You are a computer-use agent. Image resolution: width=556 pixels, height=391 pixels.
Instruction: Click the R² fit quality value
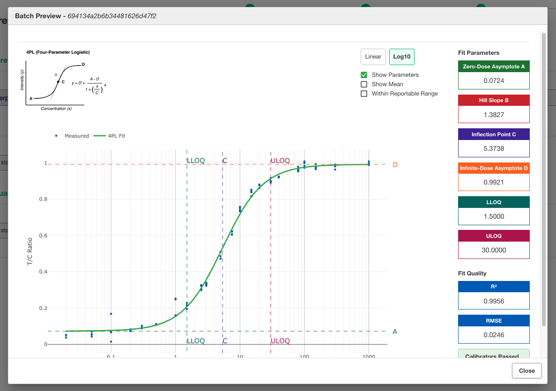click(494, 301)
